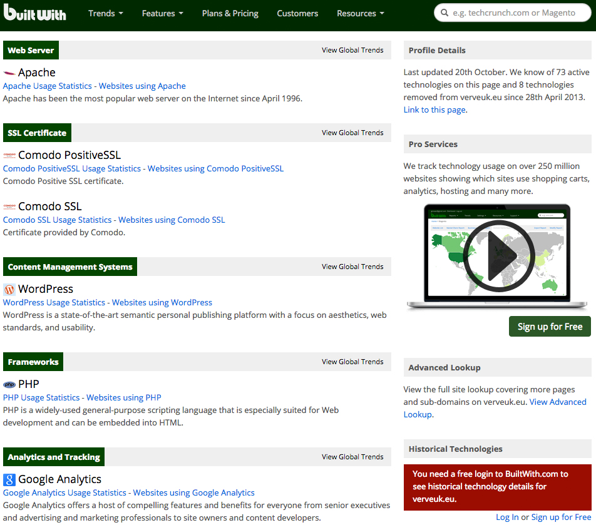This screenshot has height=525, width=596.
Task: Expand the Features dropdown menu
Action: [x=162, y=13]
